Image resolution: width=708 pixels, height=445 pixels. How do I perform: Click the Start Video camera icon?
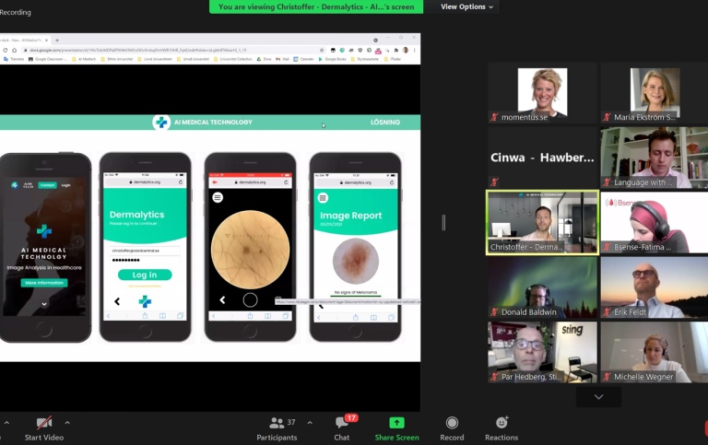tap(44, 423)
